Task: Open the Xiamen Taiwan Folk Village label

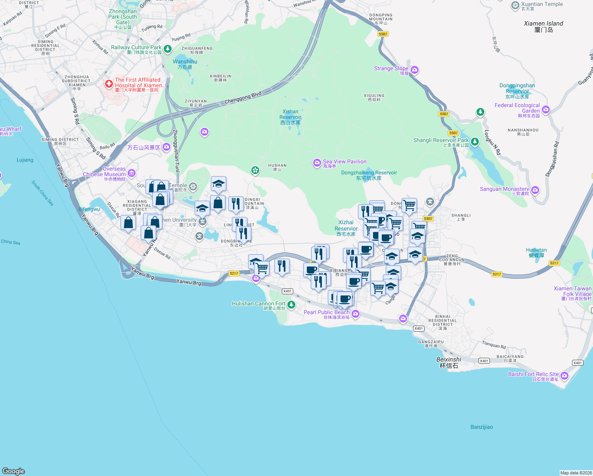Action: coord(574,291)
